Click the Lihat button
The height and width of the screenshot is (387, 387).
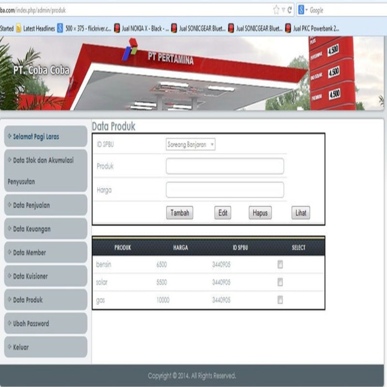300,213
